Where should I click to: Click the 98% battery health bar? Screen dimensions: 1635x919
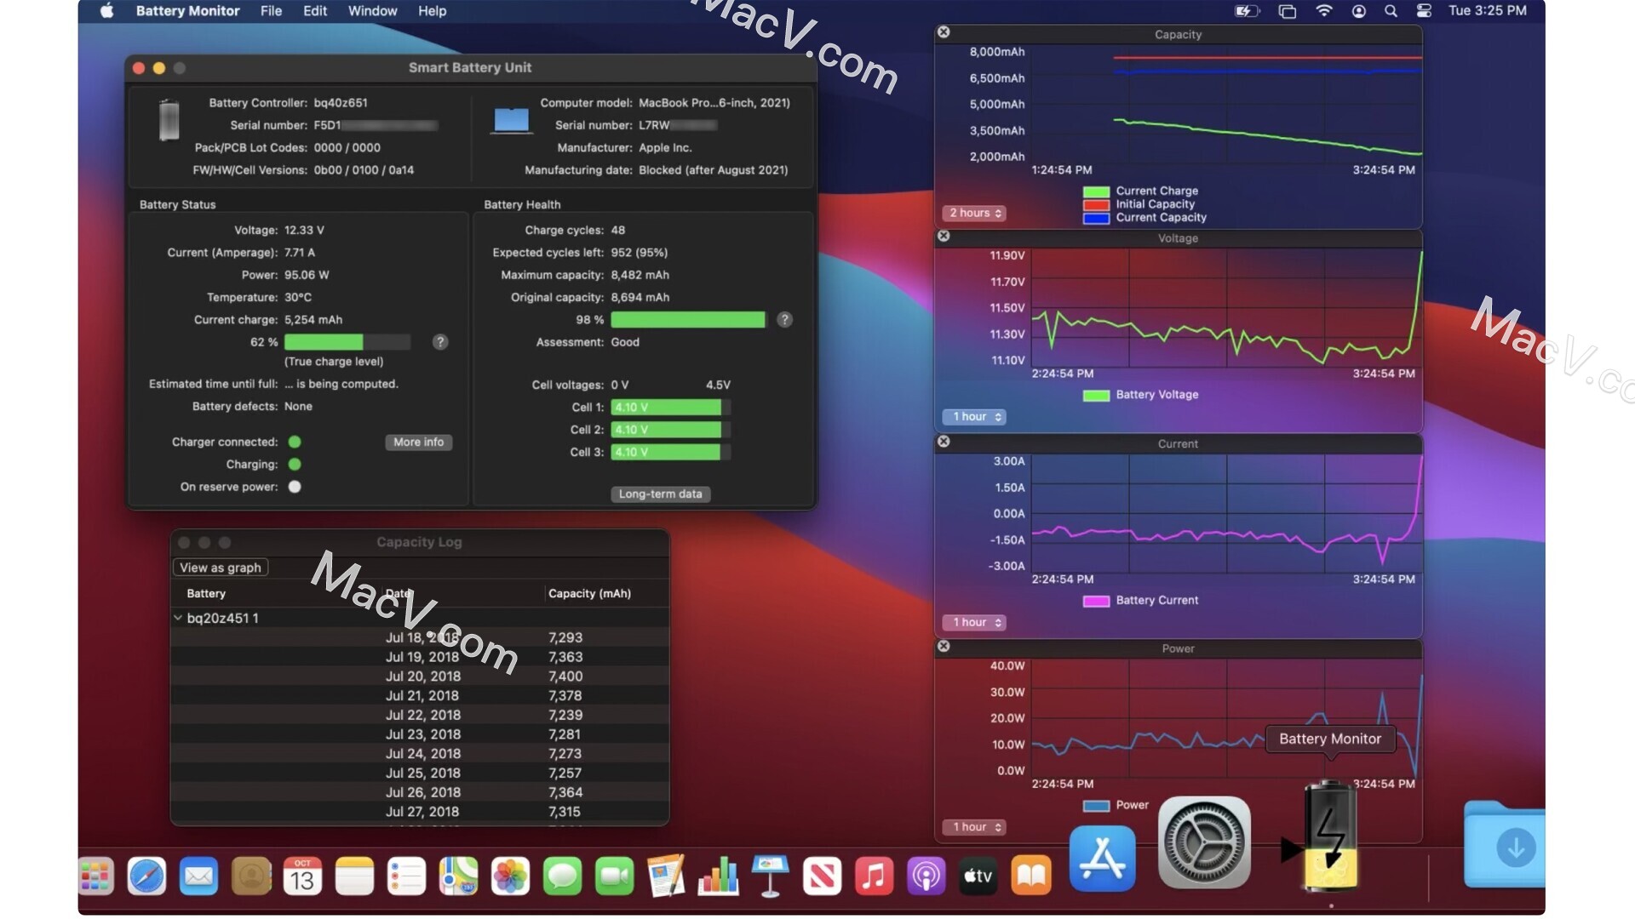point(688,319)
